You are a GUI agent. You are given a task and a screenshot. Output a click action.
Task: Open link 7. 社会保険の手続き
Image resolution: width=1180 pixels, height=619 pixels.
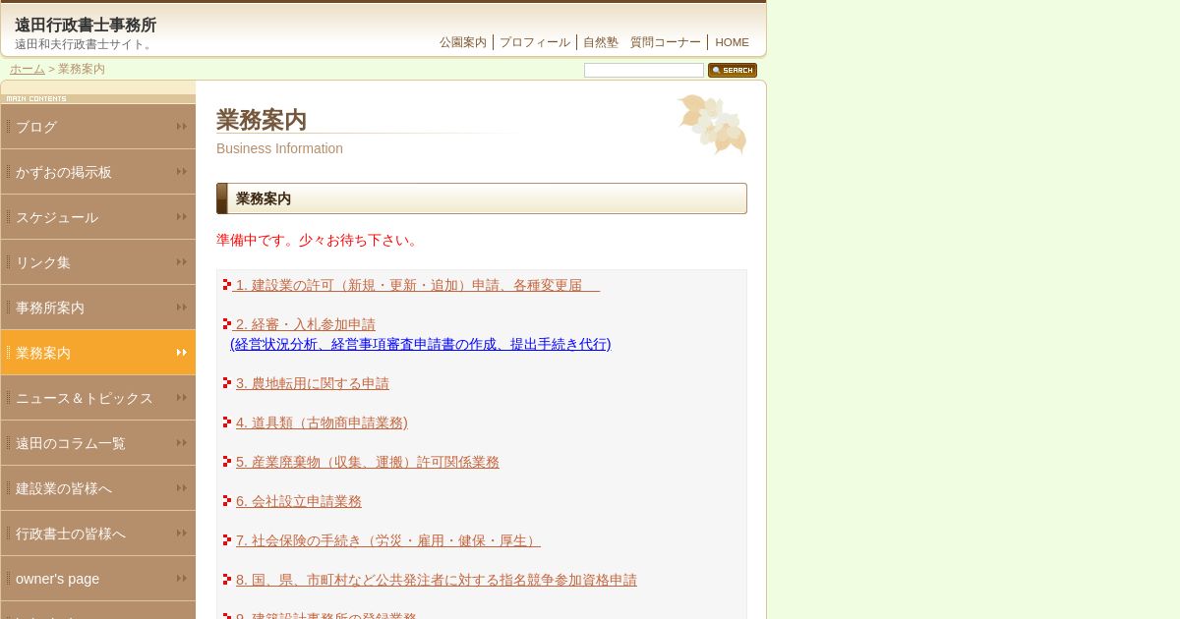[x=388, y=540]
